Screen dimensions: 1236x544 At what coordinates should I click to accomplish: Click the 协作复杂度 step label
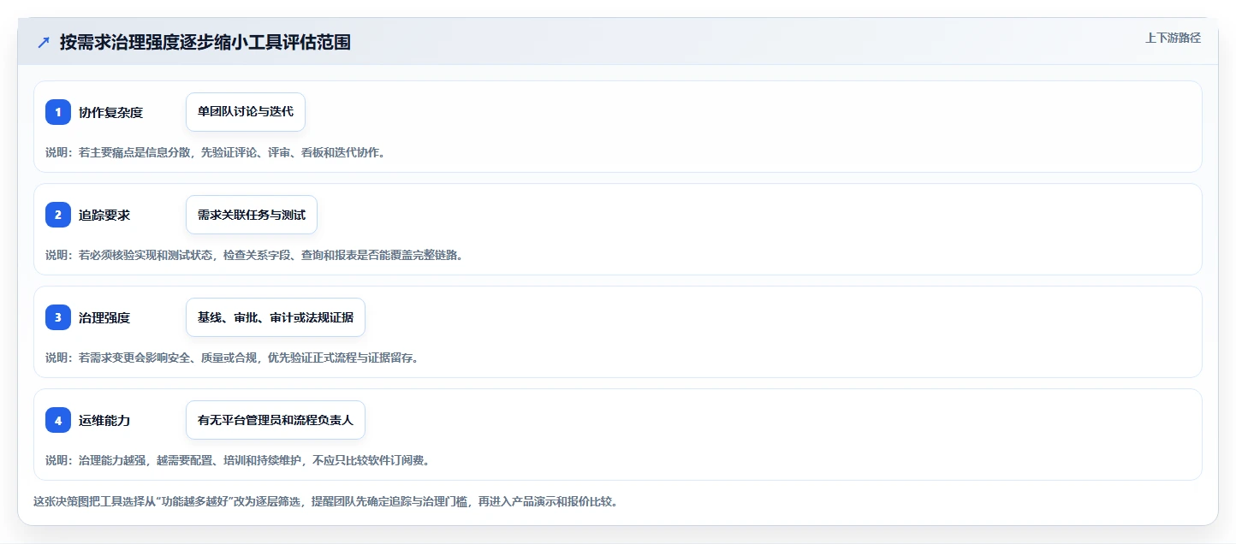pyautogui.click(x=110, y=112)
